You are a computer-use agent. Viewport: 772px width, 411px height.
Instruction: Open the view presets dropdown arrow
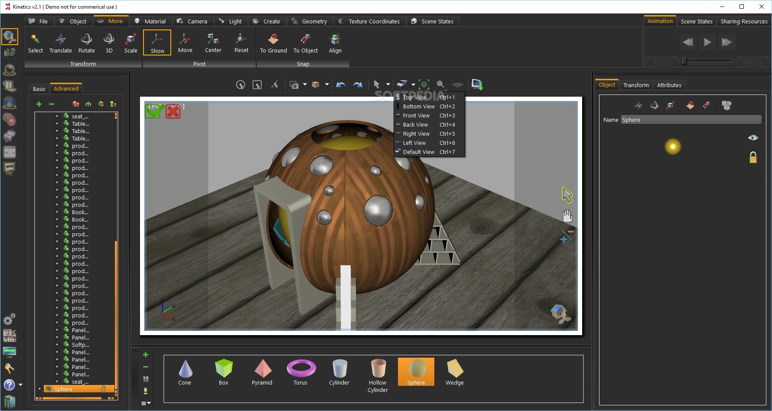pos(413,85)
